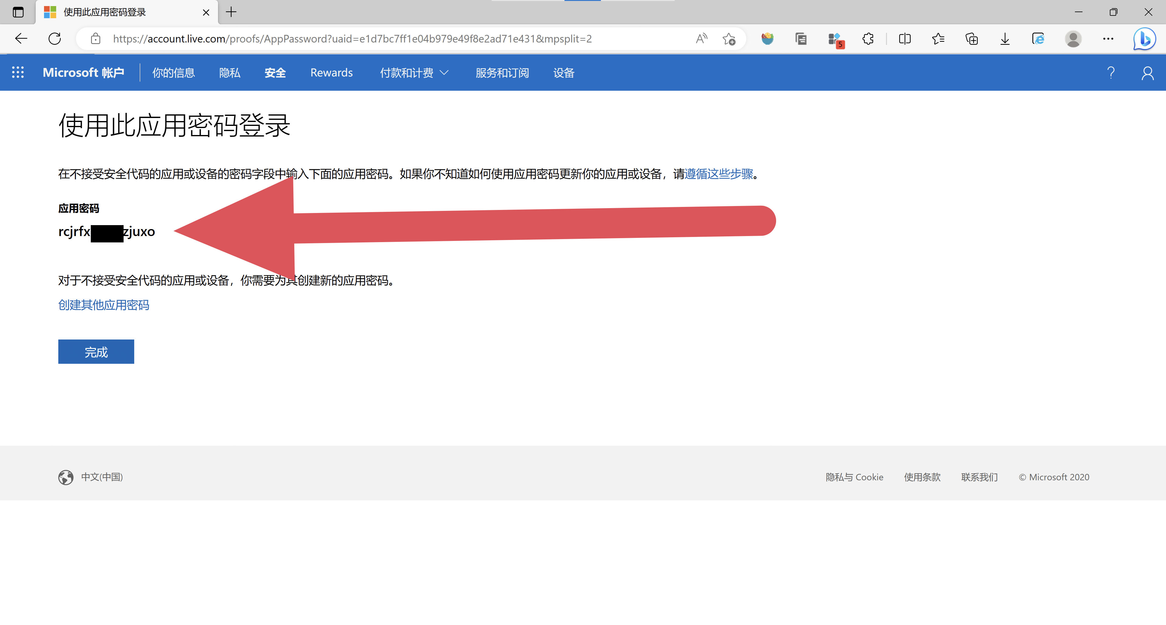Toggle split screen view icon
1166x625 pixels.
coord(904,39)
